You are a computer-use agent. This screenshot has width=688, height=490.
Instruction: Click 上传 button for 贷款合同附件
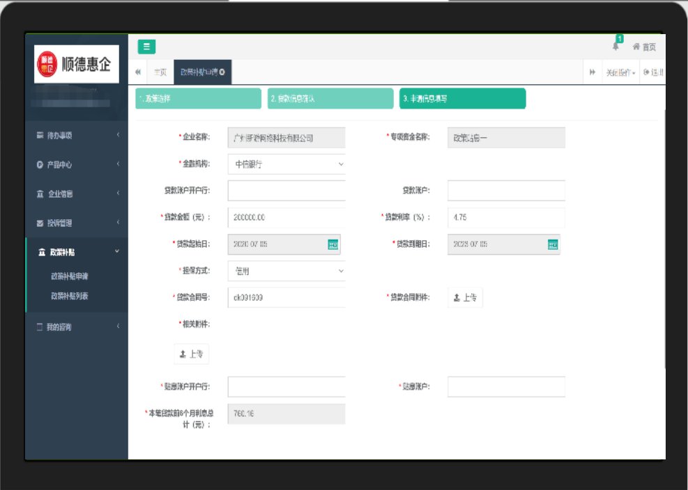[x=465, y=297]
